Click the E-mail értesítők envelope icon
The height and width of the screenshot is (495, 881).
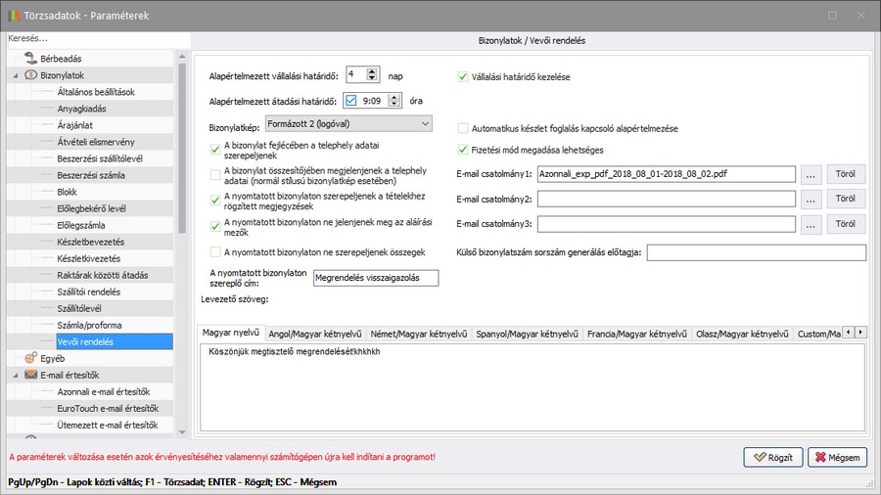click(30, 375)
